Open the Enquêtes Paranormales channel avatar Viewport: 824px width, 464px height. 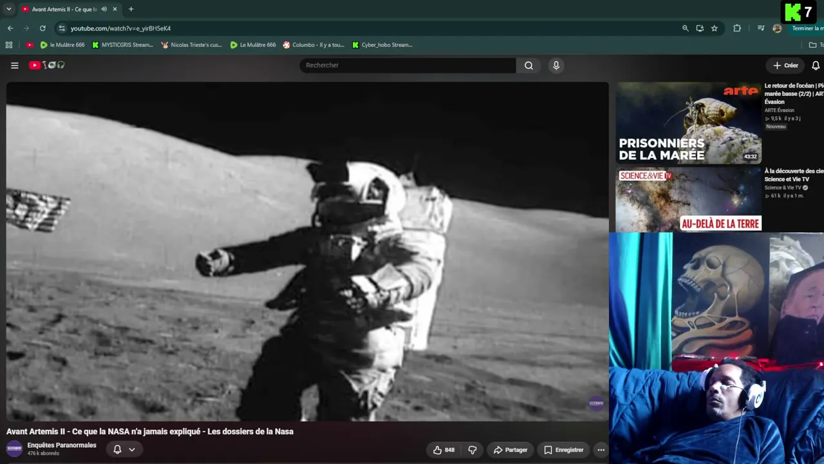(x=14, y=449)
